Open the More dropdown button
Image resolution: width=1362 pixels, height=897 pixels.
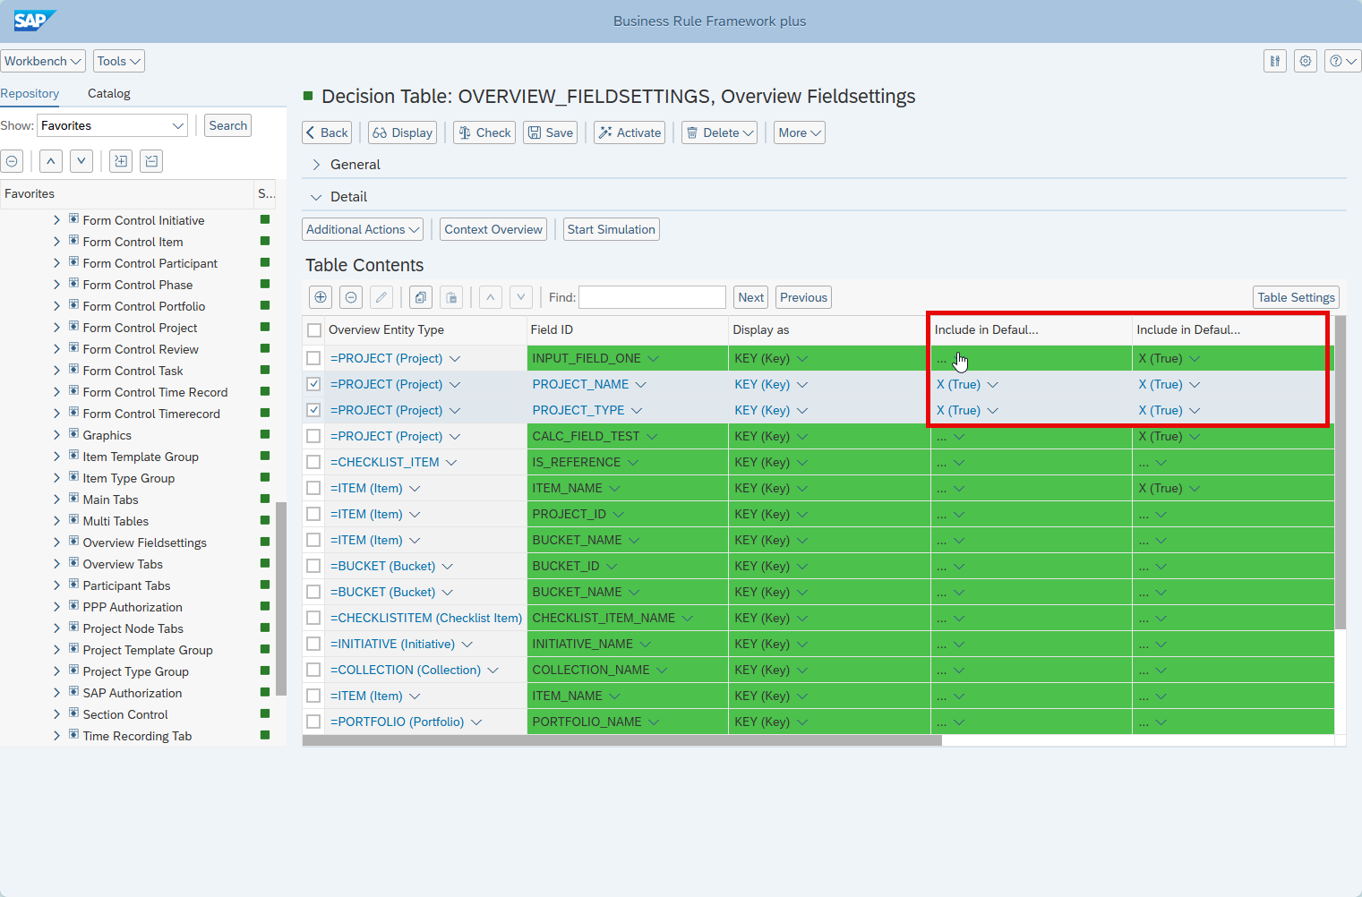pos(799,132)
